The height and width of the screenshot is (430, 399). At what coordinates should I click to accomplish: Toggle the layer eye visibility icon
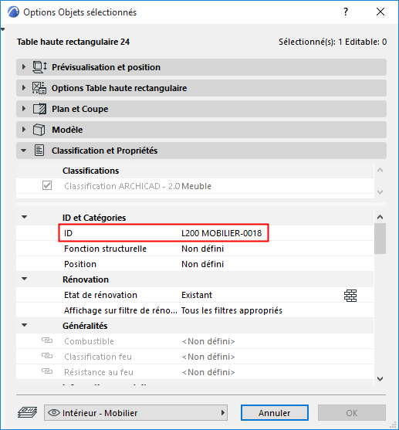coord(54,412)
